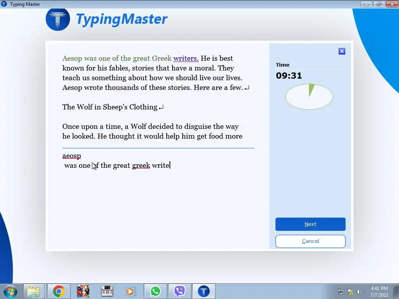Click the underlined typed word "greek"
This screenshot has width=399, height=299.
point(141,165)
